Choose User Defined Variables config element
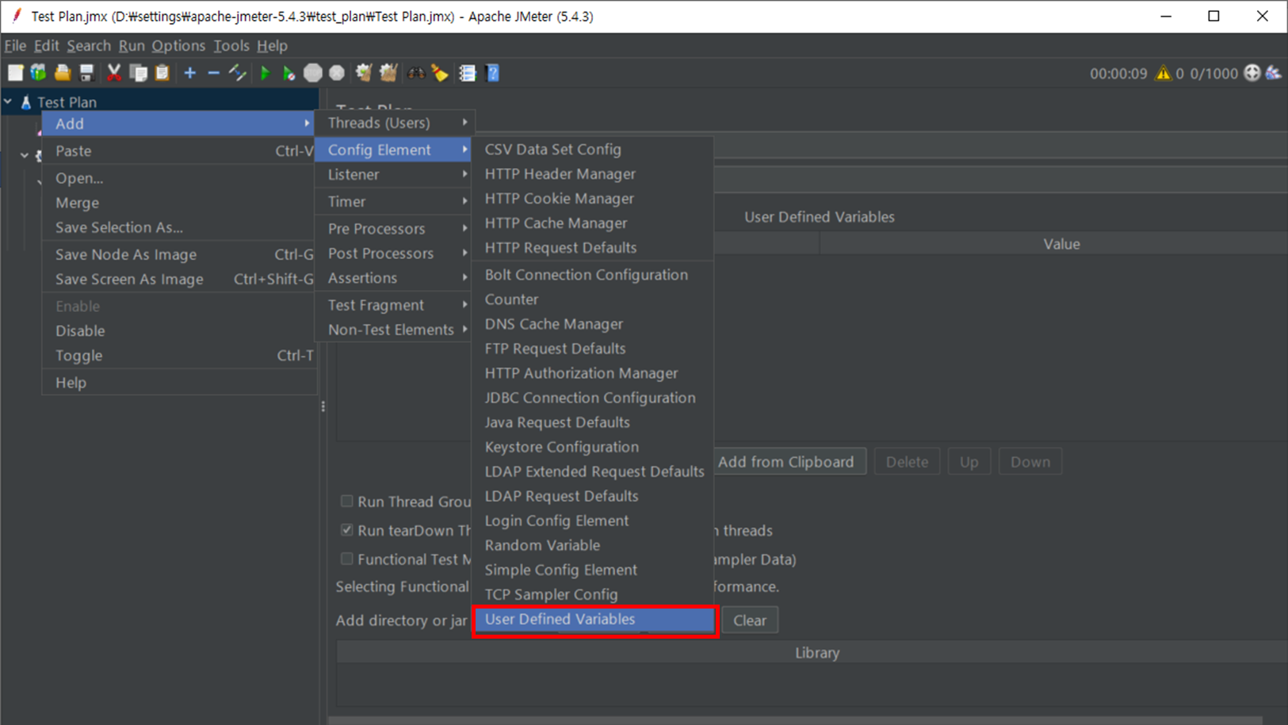Screen dimensions: 1288x725 click(x=594, y=620)
